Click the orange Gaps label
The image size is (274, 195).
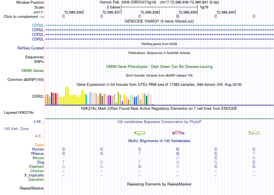tap(39, 145)
